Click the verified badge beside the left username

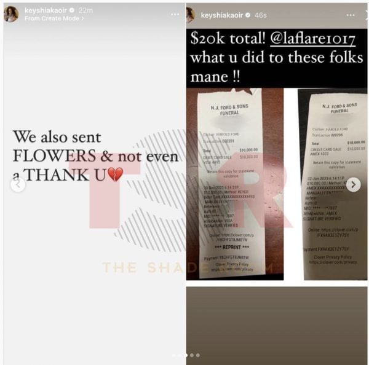click(x=72, y=10)
